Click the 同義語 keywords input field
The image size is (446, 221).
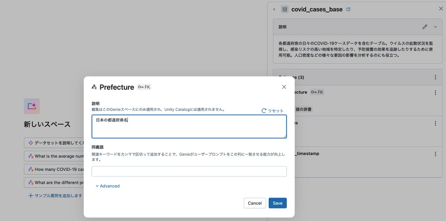[189, 171]
